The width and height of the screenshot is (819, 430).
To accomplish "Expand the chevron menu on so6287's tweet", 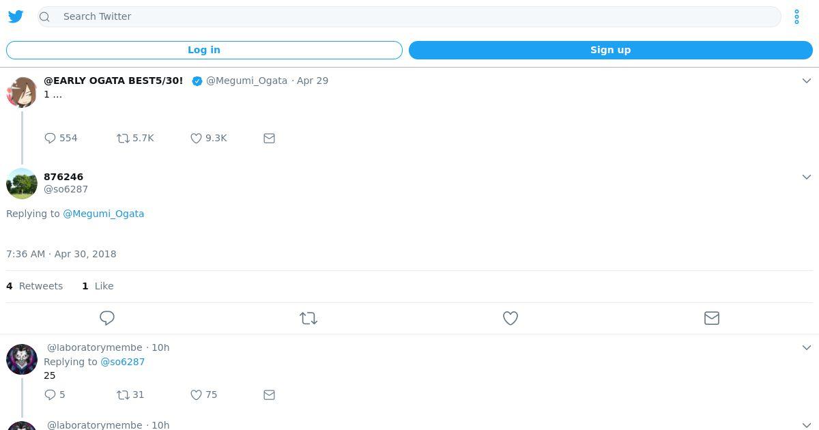I will point(806,177).
